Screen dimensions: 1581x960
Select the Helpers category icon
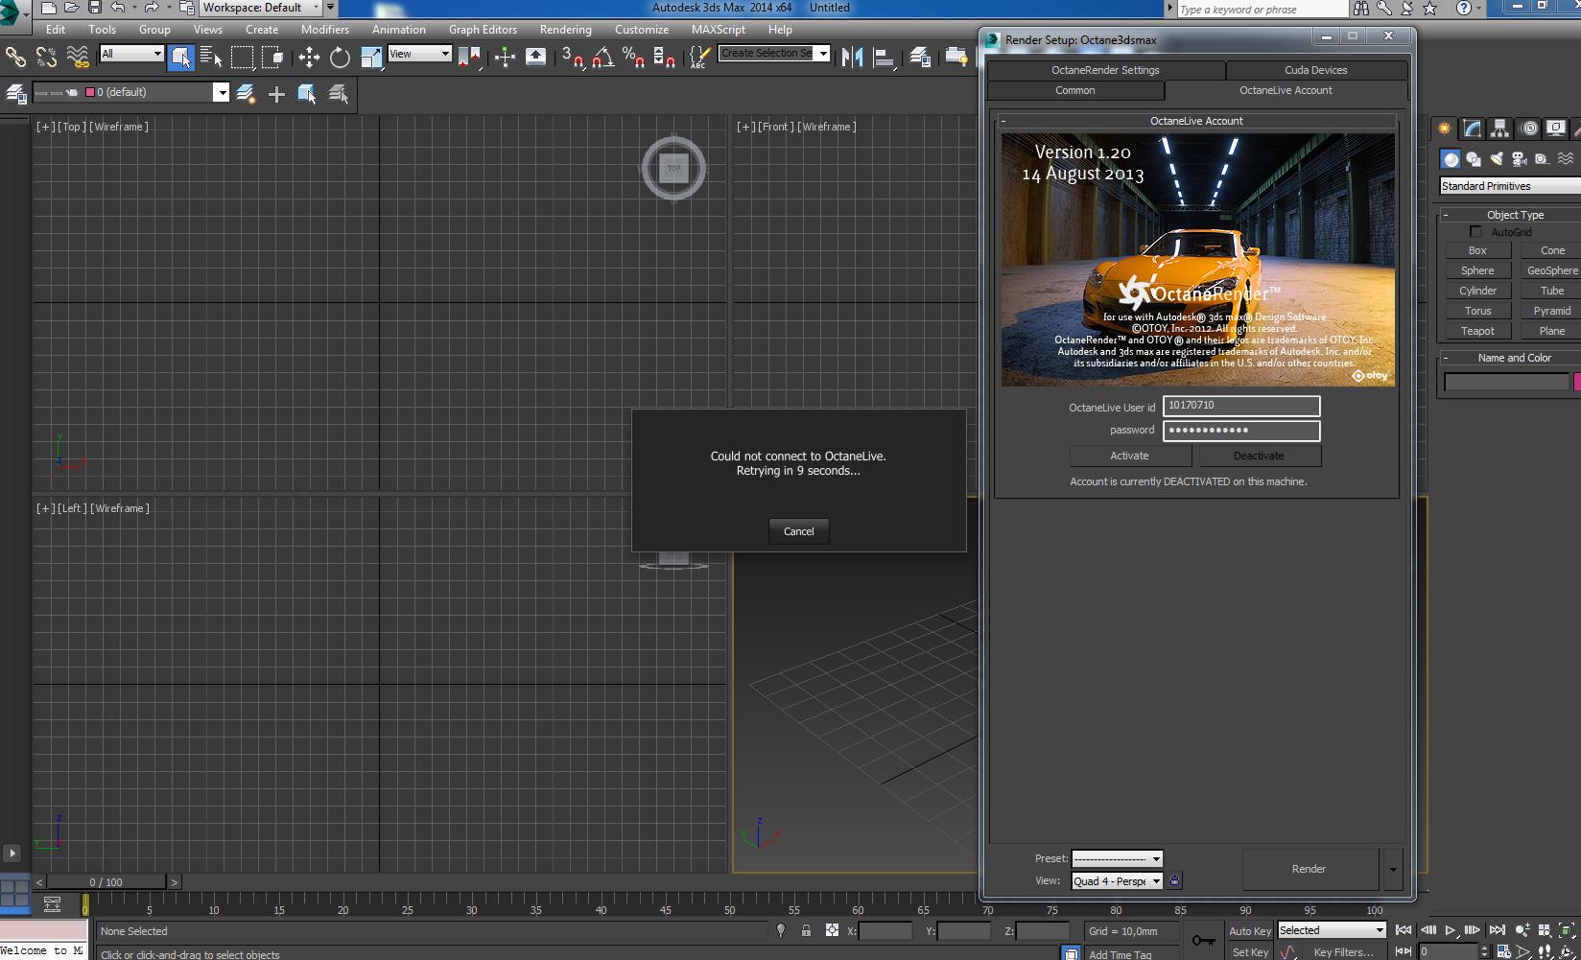1542,159
